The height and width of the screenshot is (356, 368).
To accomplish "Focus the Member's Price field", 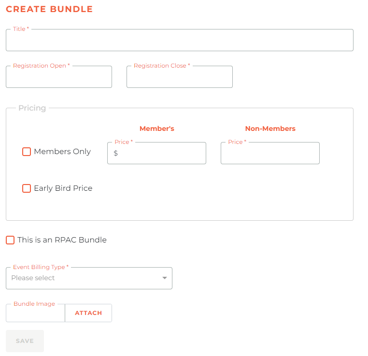I will [x=157, y=153].
